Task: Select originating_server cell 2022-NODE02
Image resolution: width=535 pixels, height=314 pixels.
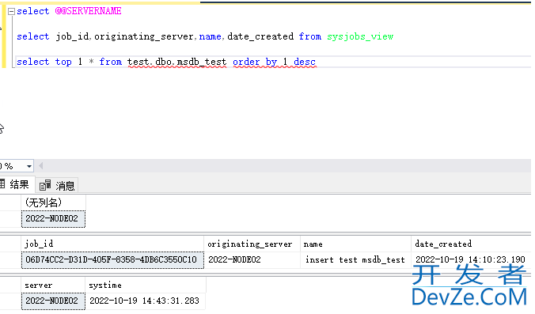Action: click(x=252, y=260)
